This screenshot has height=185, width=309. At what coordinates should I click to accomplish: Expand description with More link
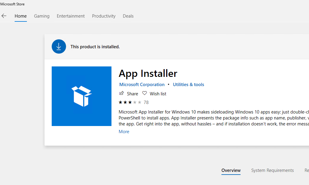click(124, 132)
